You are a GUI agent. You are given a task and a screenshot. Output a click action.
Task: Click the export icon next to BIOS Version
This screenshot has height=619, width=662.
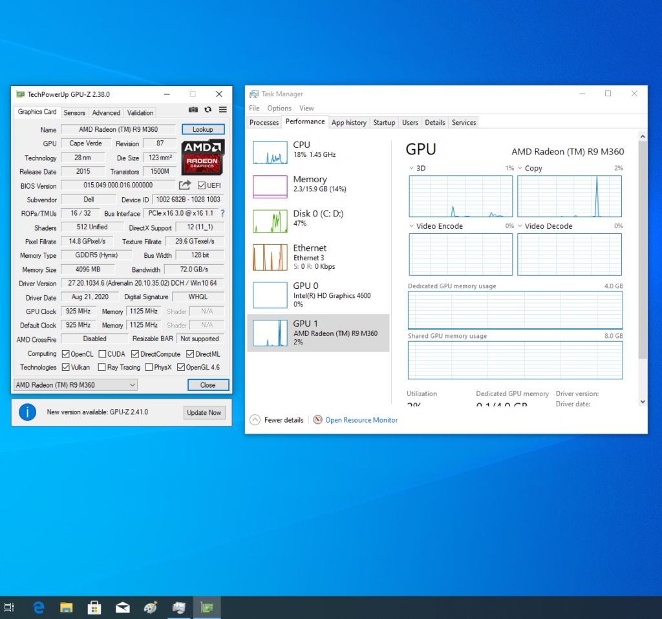[x=186, y=185]
